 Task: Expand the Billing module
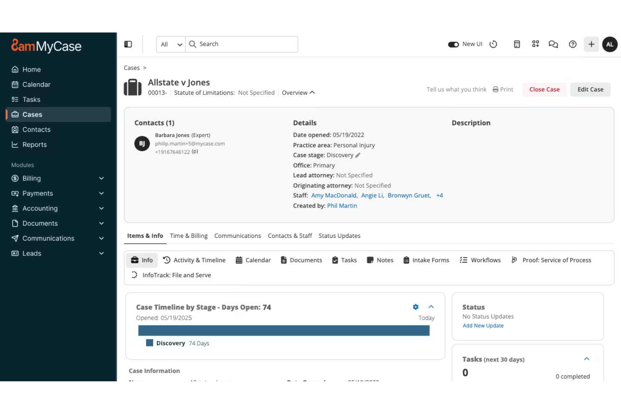click(x=58, y=178)
